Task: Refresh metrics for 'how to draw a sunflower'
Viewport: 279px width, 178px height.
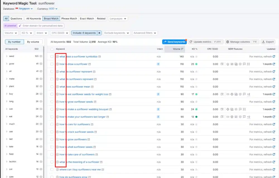Action: tap(274, 64)
